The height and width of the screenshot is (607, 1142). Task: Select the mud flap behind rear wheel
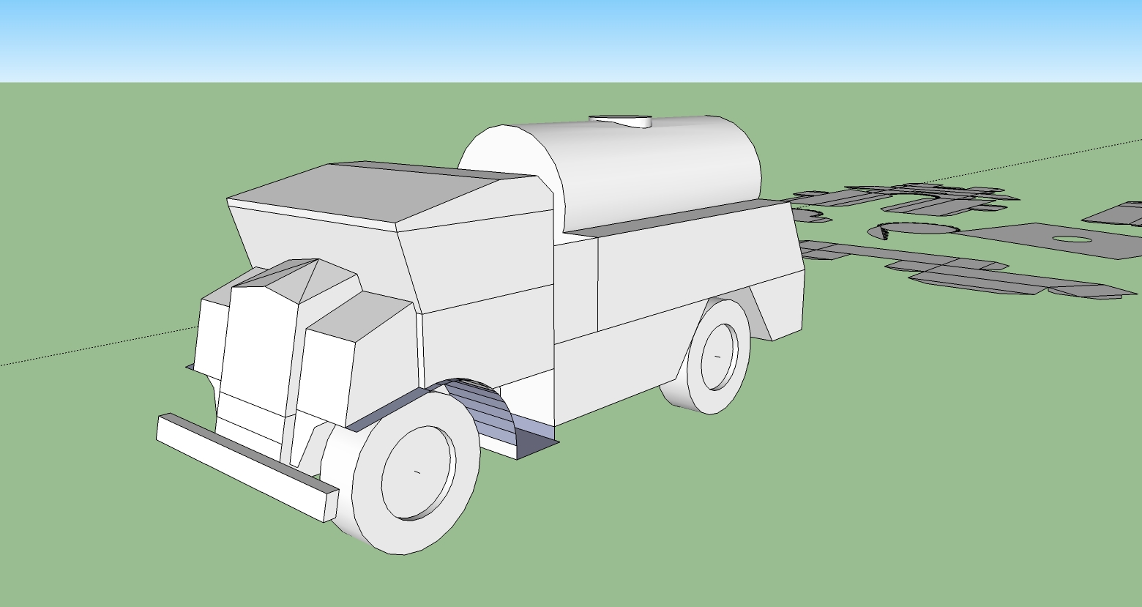point(765,315)
